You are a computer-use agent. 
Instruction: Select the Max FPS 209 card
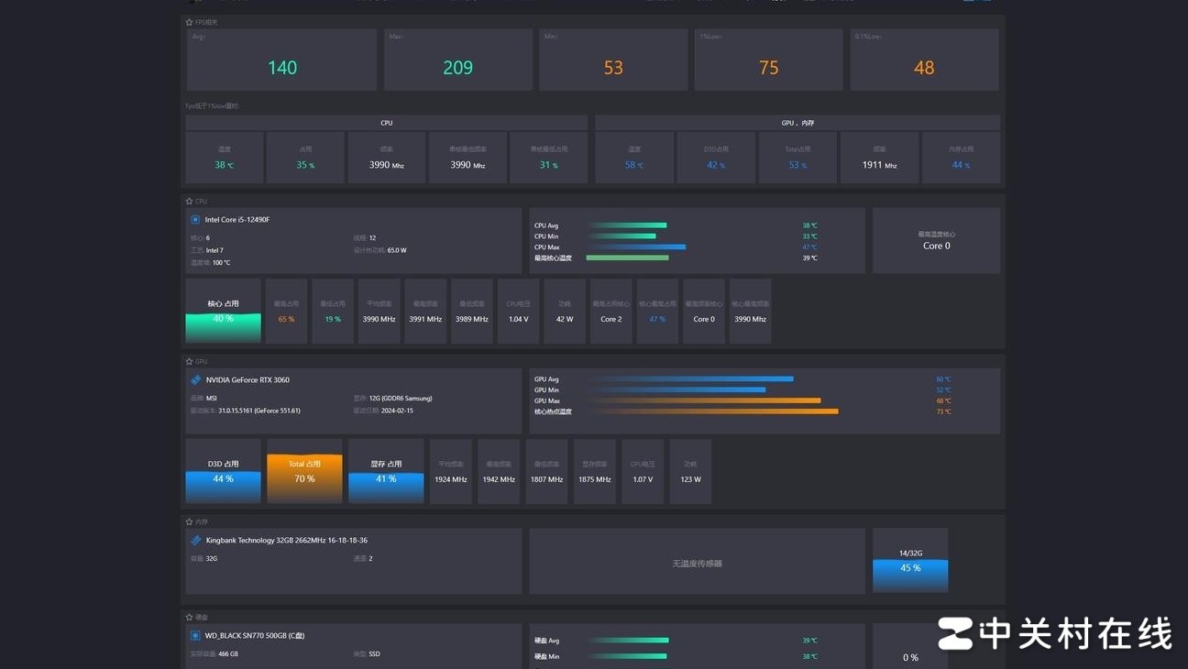click(x=457, y=60)
